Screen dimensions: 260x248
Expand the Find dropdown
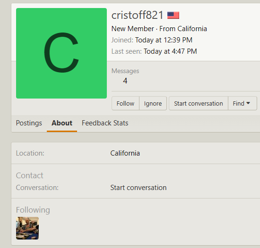243,104
